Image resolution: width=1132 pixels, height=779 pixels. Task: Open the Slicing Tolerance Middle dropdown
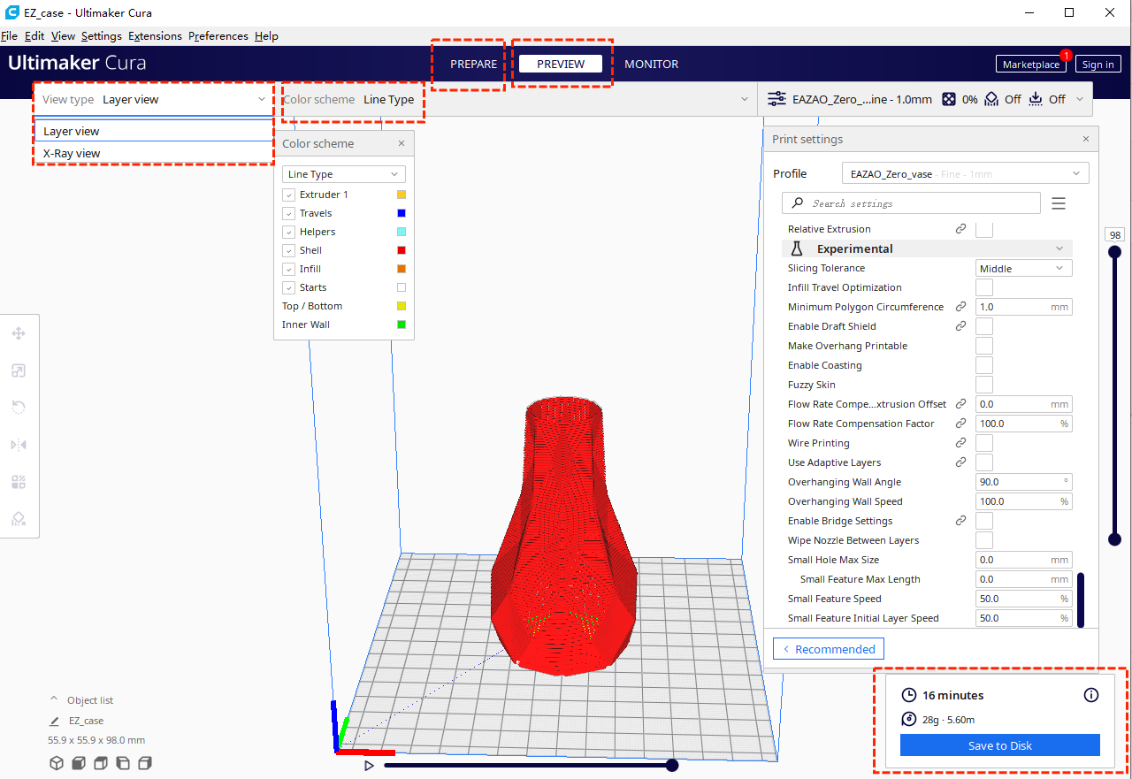point(1024,268)
